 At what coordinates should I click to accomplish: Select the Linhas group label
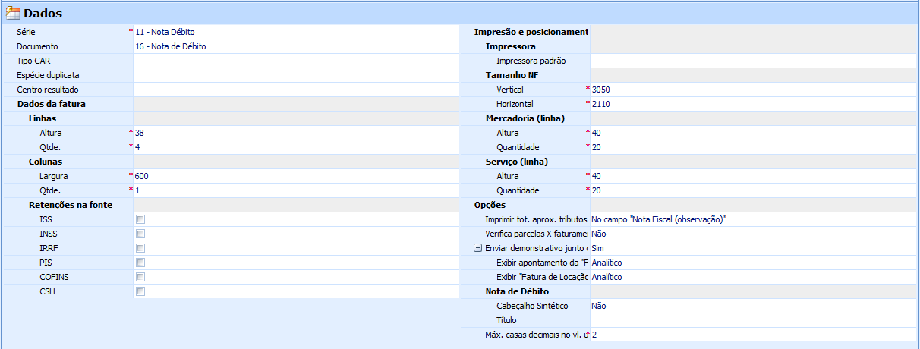pyautogui.click(x=42, y=118)
